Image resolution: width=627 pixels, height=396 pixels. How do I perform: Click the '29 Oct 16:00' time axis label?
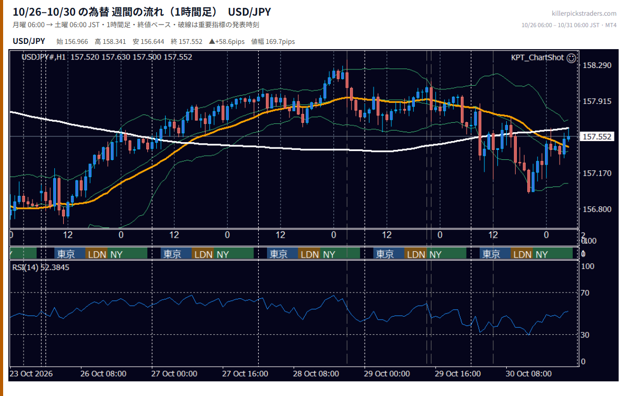click(458, 374)
